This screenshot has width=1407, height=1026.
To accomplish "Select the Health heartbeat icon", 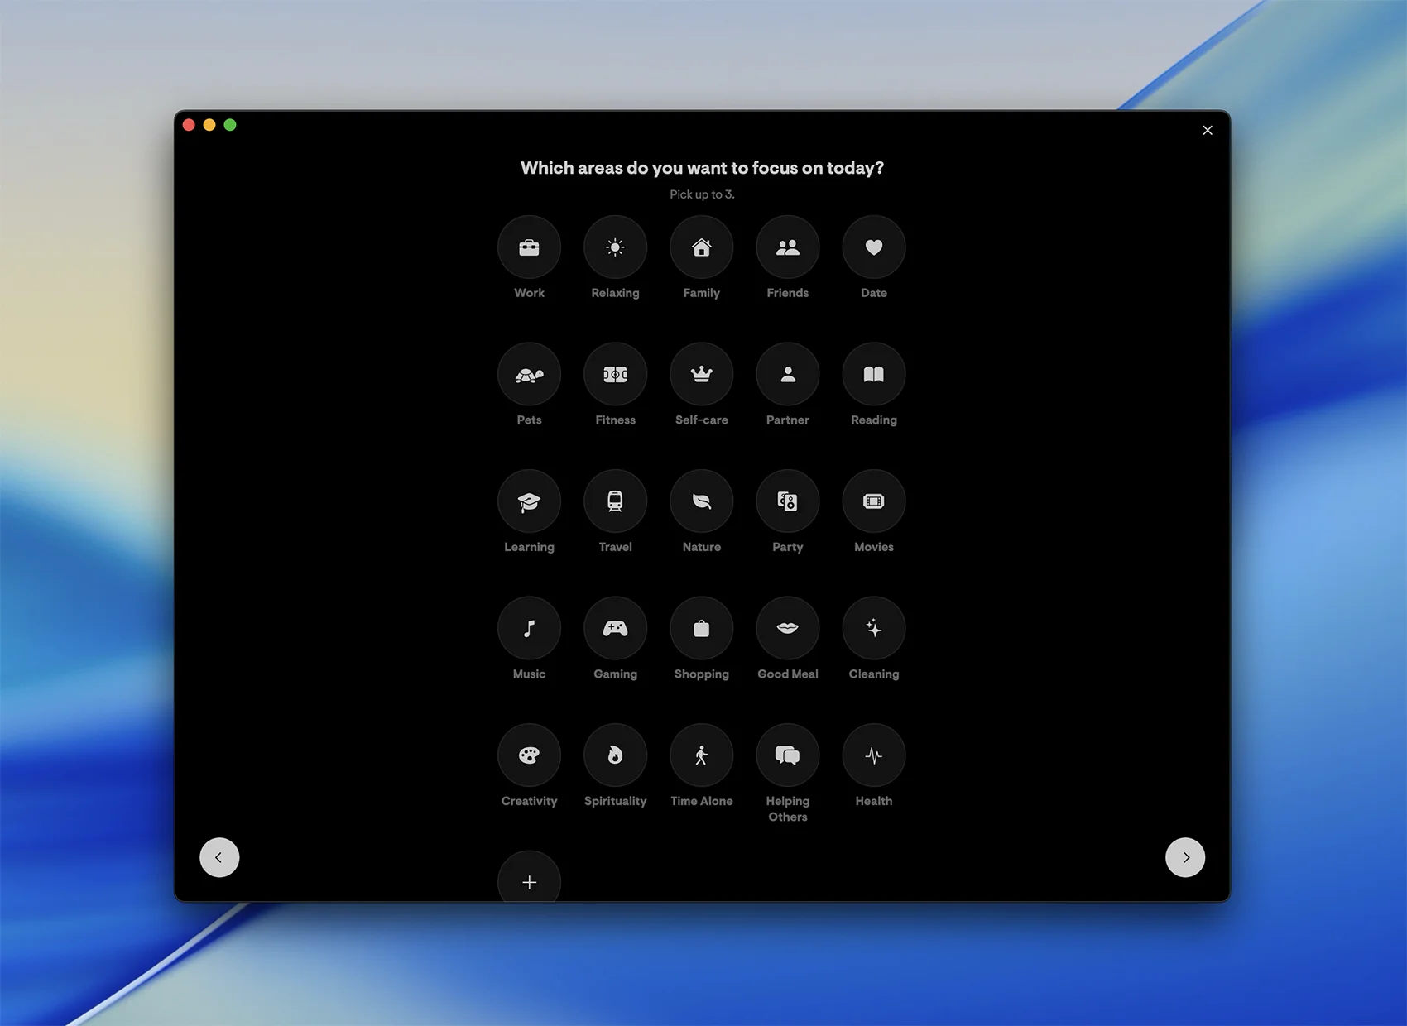I will point(873,755).
